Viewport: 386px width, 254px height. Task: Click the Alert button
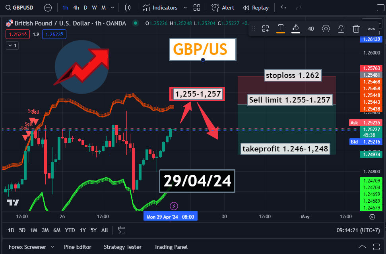(223, 8)
